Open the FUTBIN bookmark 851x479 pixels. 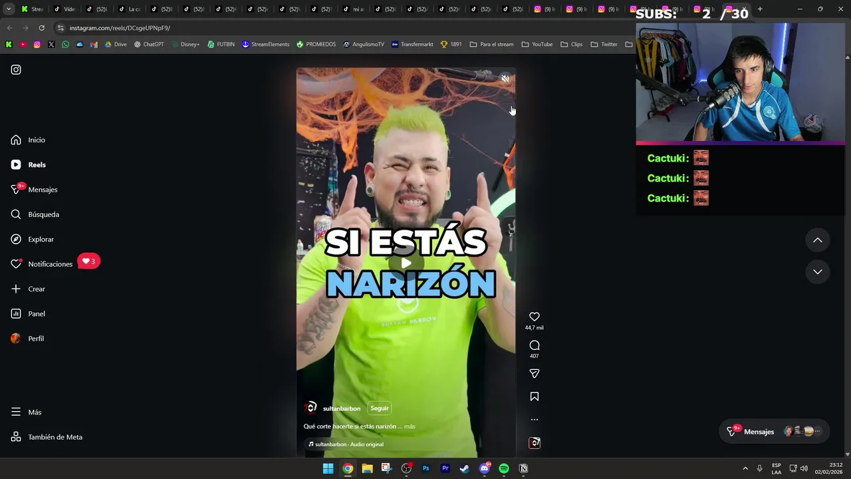pos(221,45)
